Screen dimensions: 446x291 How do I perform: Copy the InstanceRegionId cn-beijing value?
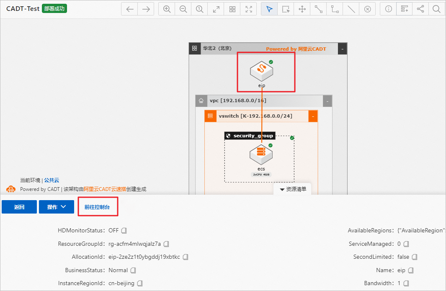pos(139,283)
